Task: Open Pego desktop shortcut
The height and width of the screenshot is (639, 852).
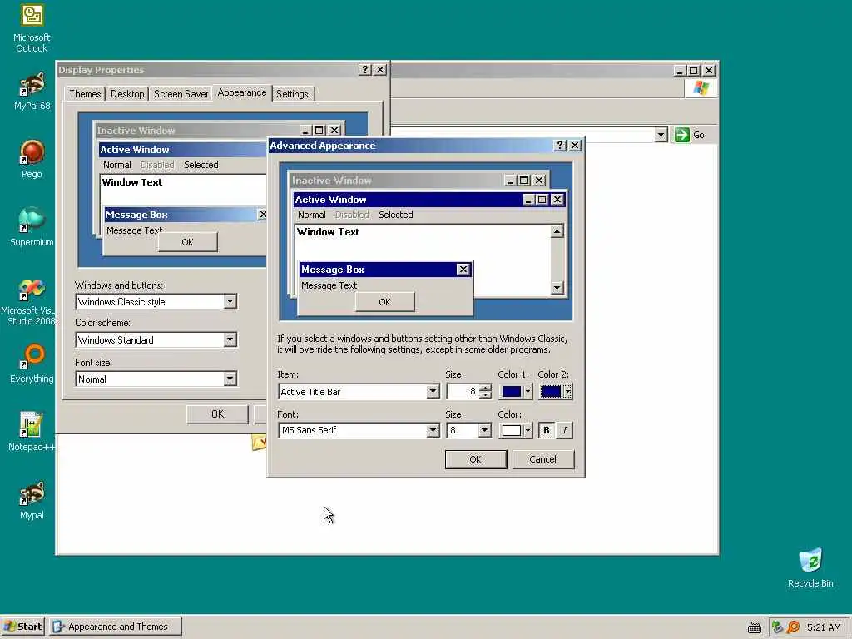Action: pos(32,159)
